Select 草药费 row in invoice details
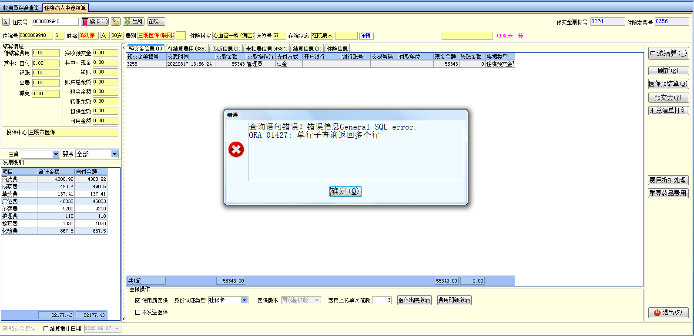Screen dimensions: 694x336 pos(54,194)
